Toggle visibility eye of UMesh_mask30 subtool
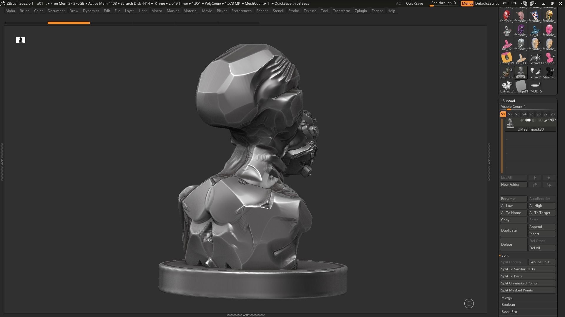This screenshot has width=565, height=317. (x=553, y=120)
